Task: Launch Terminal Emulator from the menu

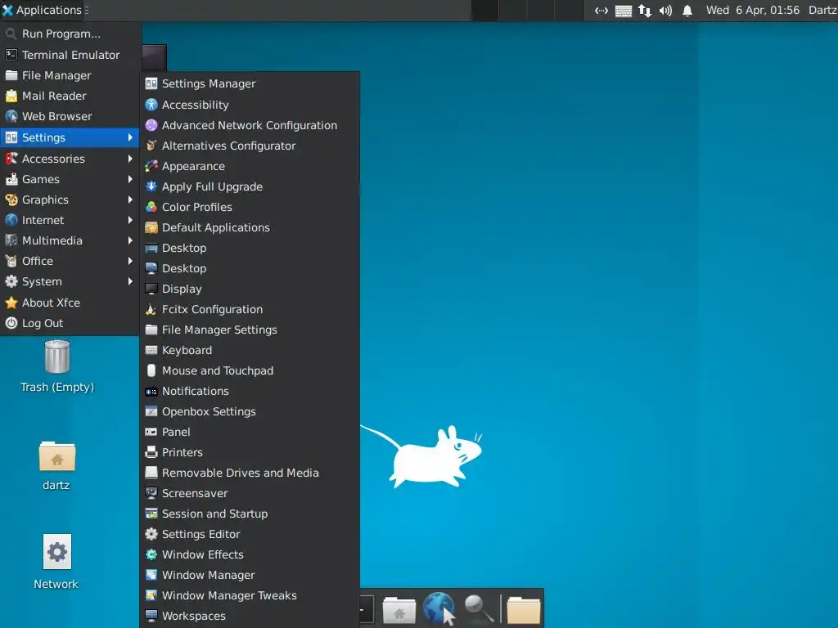Action: tap(70, 55)
